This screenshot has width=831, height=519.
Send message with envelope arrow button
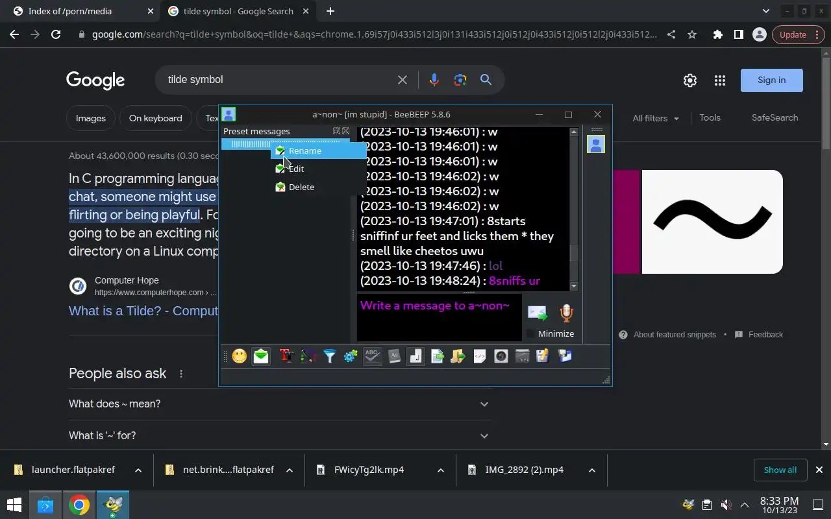(x=538, y=313)
